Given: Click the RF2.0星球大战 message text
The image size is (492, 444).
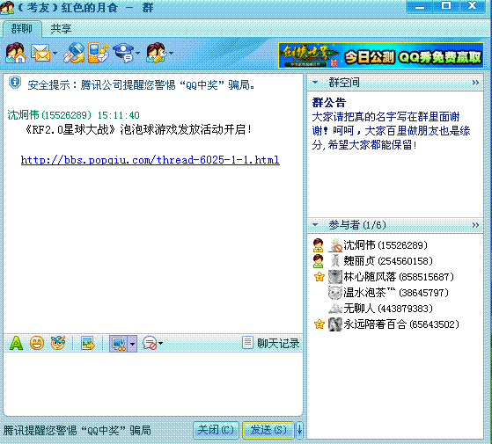Looking at the screenshot, I should click(139, 129).
